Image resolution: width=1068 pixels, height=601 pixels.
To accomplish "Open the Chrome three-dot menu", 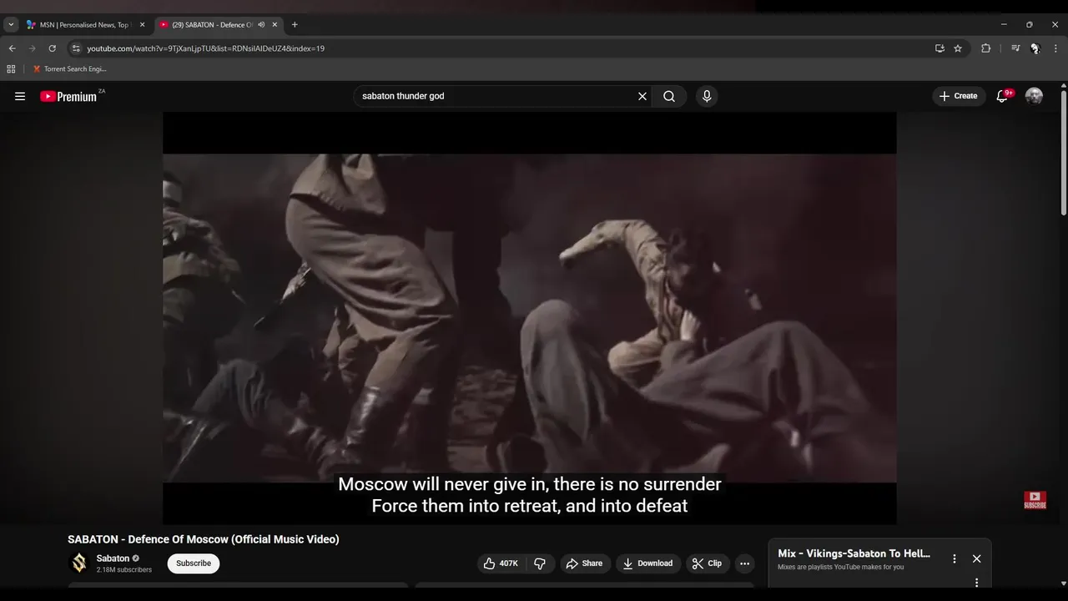I will click(x=1056, y=48).
